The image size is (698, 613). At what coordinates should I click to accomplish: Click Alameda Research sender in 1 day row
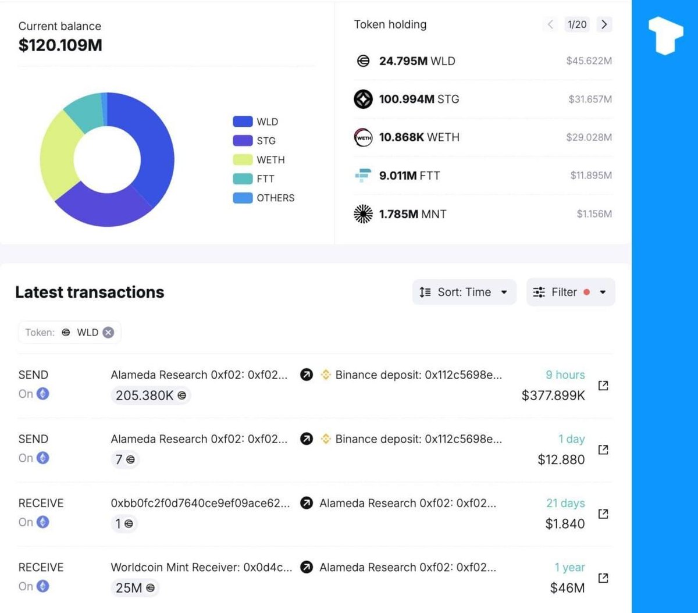(199, 439)
